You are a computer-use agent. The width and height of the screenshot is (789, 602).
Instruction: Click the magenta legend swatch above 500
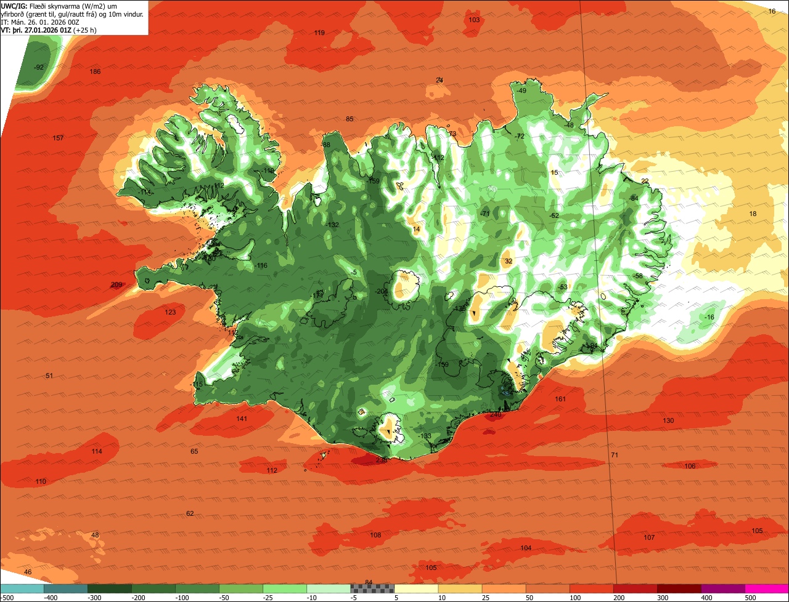[x=767, y=588]
